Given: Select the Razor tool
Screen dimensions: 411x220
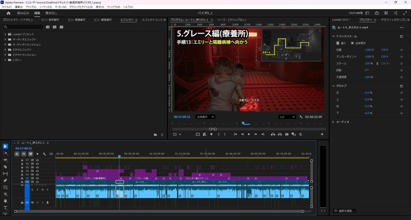Looking at the screenshot, I should tap(5, 167).
